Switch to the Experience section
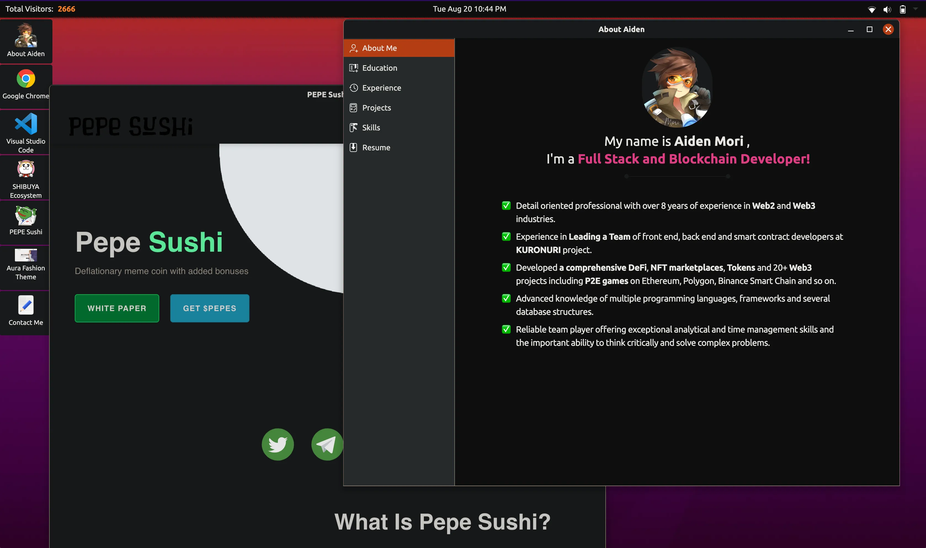The height and width of the screenshot is (548, 926). (x=381, y=88)
